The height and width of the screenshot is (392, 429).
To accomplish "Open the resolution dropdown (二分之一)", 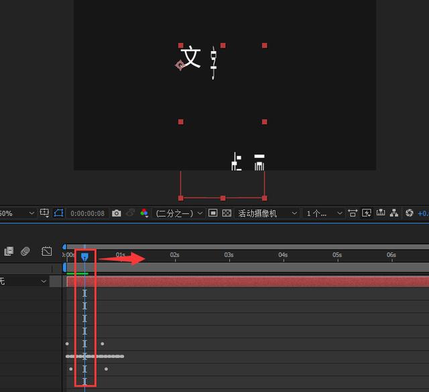I will coord(179,213).
